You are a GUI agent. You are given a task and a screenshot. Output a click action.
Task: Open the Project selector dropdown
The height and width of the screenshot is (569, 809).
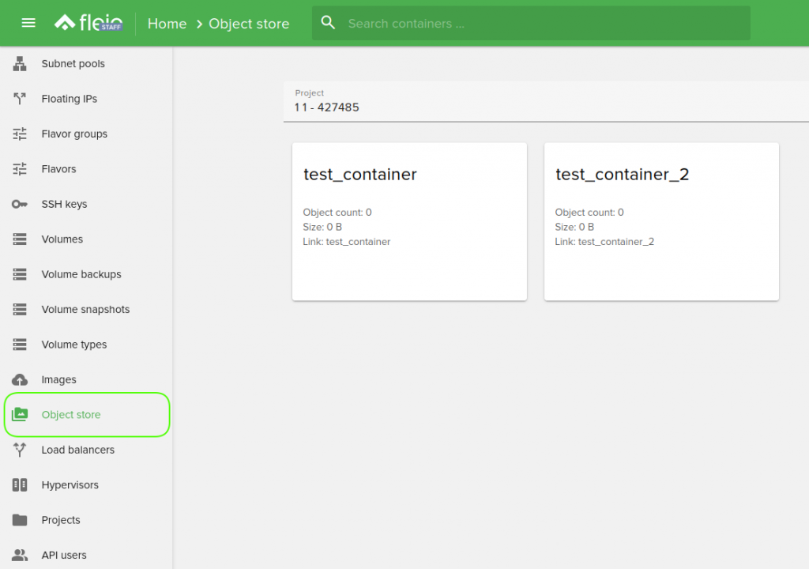(x=545, y=107)
